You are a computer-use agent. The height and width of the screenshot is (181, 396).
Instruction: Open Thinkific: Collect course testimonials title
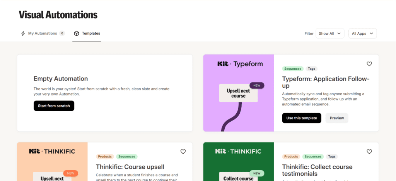[x=317, y=170]
